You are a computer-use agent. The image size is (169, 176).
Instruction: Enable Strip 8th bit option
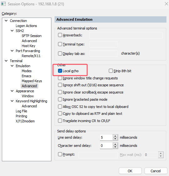(111, 71)
